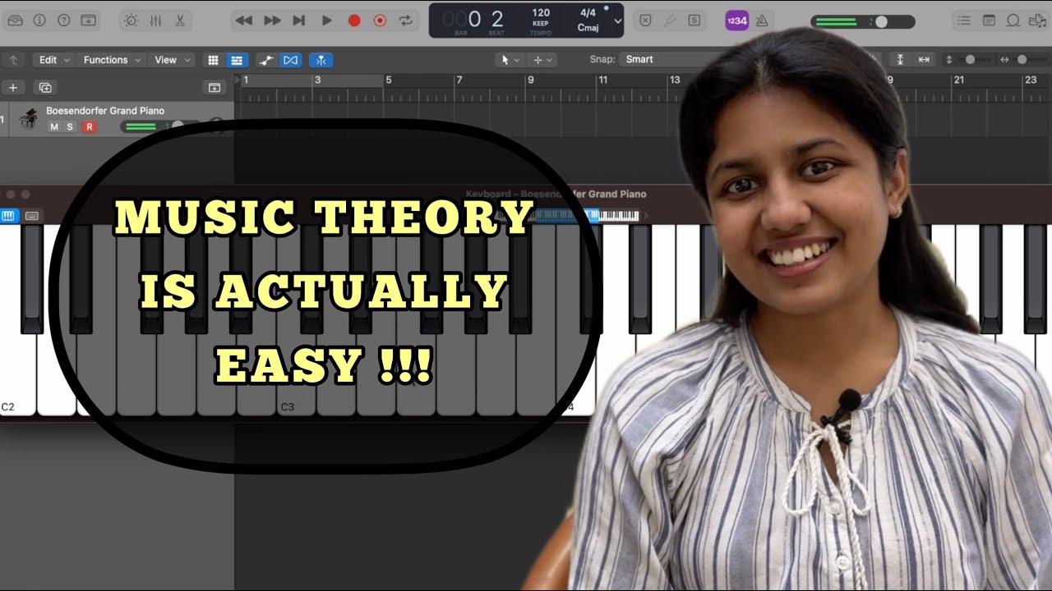Click the 4/4 time signature

(588, 13)
